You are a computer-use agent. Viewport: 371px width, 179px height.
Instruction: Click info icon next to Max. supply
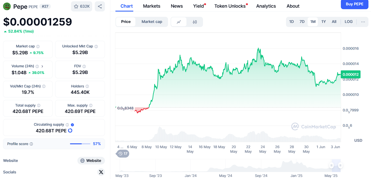click(x=91, y=106)
